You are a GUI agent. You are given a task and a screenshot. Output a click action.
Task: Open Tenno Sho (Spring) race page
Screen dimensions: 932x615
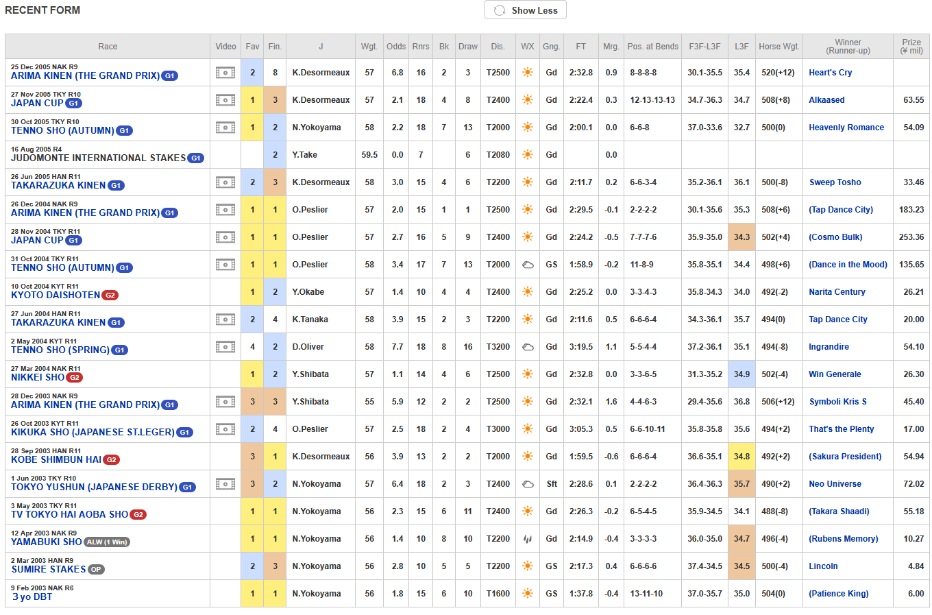60,350
